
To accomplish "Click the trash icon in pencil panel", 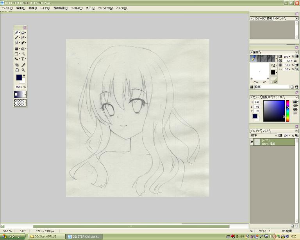I will pos(296,87).
